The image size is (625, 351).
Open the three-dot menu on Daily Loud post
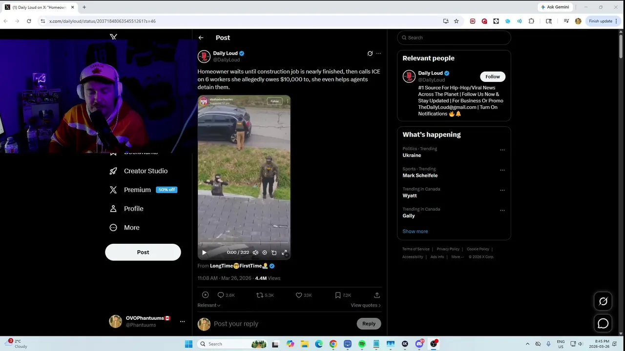click(x=378, y=53)
